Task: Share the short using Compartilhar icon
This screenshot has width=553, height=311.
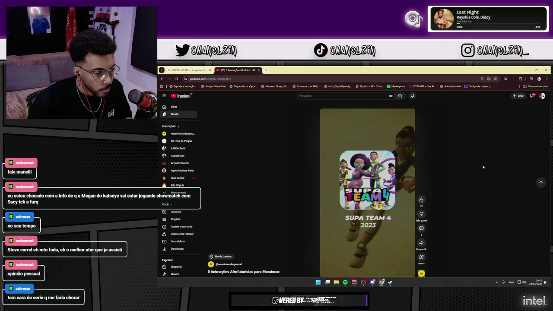Action: point(421,243)
